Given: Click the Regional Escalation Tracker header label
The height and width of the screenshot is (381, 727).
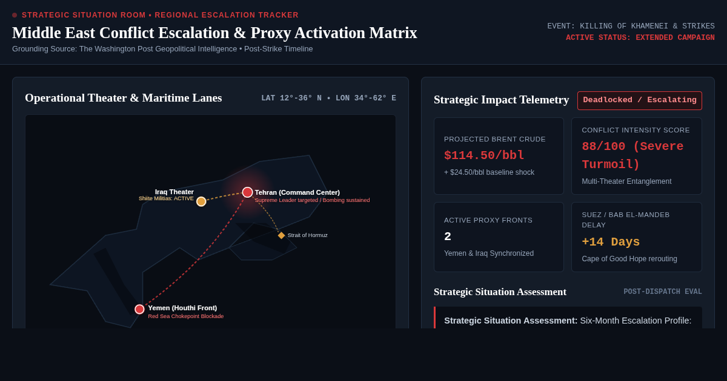Looking at the screenshot, I should tap(160, 15).
